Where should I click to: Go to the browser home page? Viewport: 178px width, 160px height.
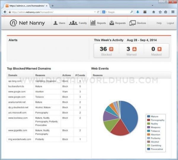point(153,12)
